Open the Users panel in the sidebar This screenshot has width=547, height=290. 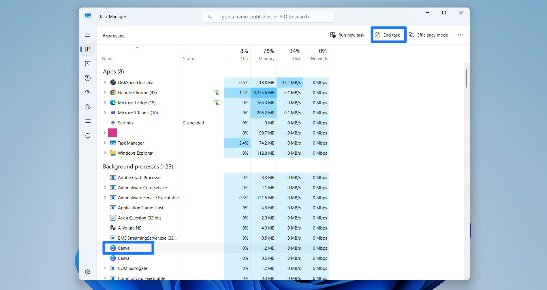pos(88,107)
